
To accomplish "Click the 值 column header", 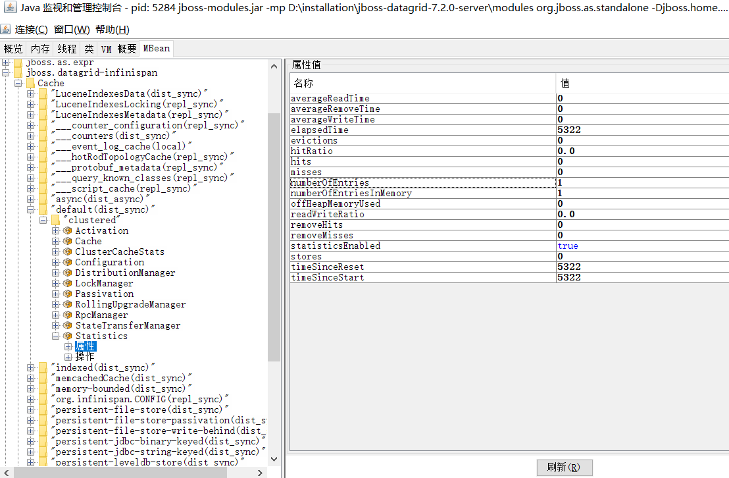I will 643,83.
